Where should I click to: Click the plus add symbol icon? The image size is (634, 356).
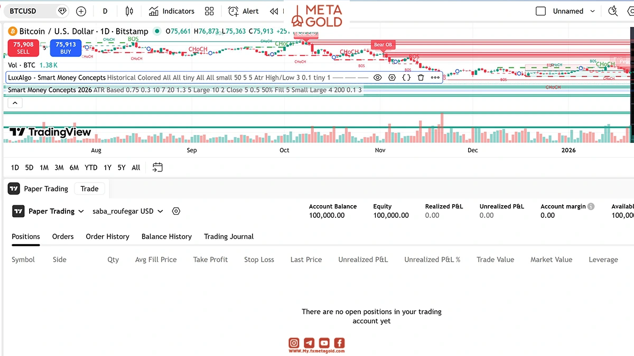pyautogui.click(x=81, y=11)
